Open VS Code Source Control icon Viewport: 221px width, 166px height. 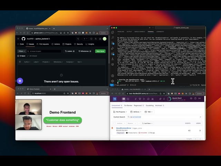[113, 43]
